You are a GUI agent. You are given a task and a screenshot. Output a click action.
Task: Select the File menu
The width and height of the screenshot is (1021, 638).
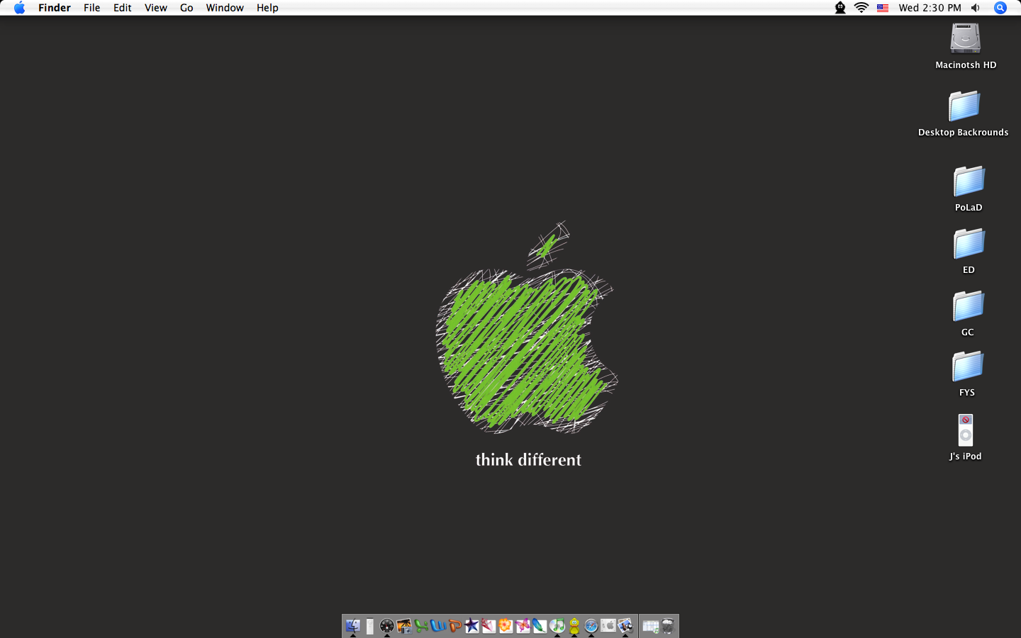click(x=91, y=8)
